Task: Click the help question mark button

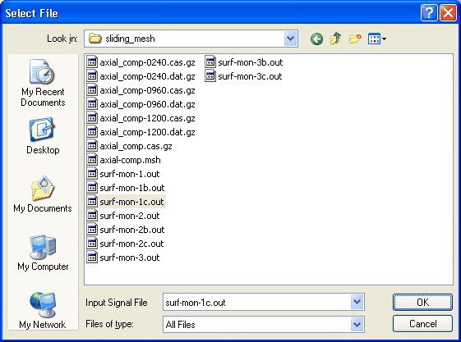Action: tap(429, 13)
